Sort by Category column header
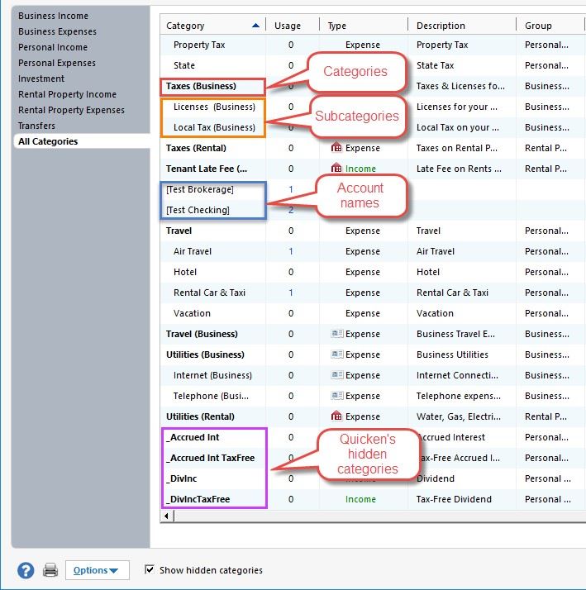This screenshot has width=586, height=590. (x=212, y=26)
